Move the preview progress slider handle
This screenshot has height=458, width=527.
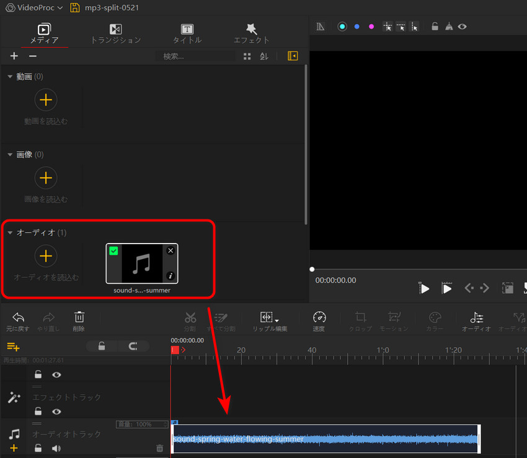pos(312,269)
